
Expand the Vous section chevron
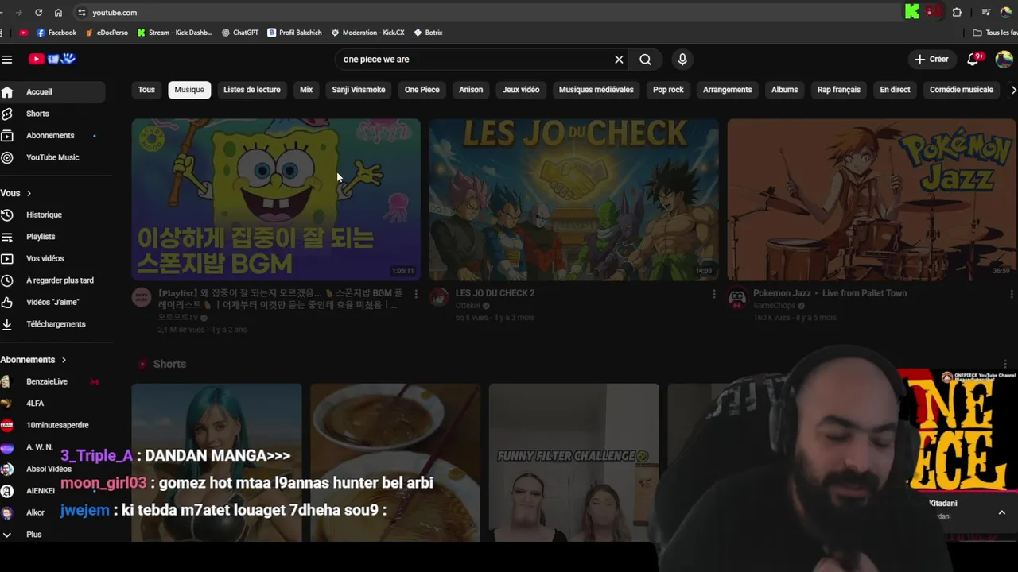[x=29, y=193]
